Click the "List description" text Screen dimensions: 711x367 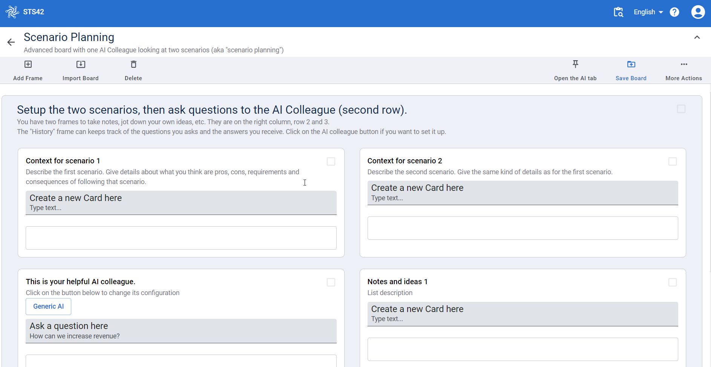[390, 293]
